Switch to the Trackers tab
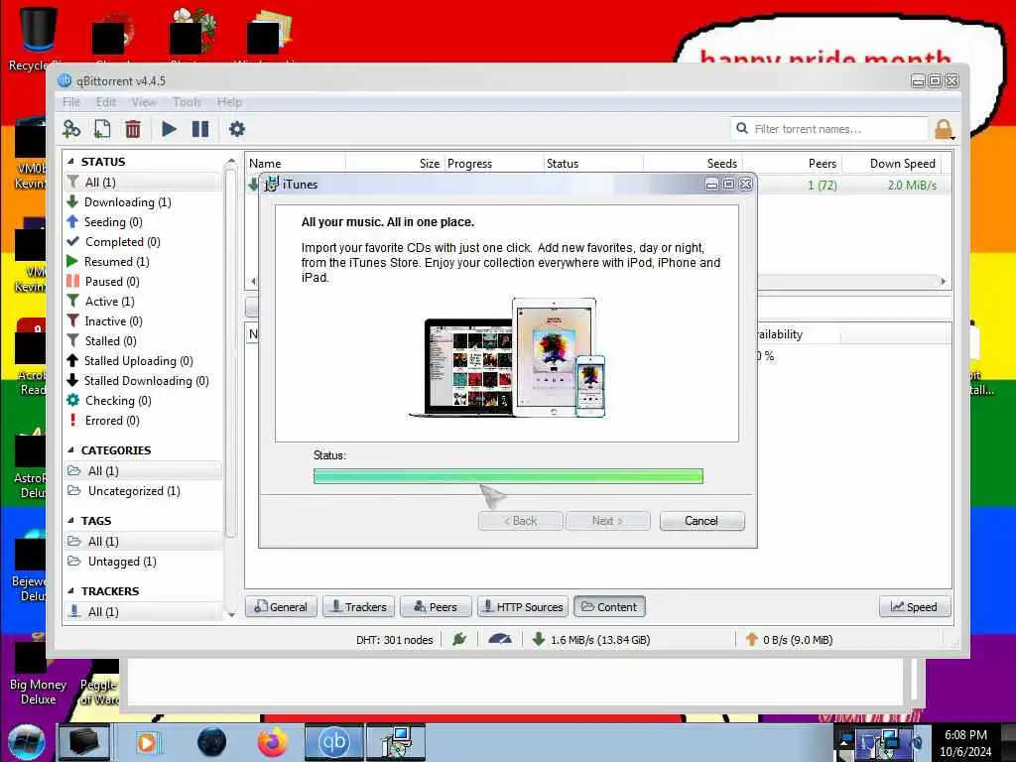This screenshot has height=762, width=1016. (359, 607)
